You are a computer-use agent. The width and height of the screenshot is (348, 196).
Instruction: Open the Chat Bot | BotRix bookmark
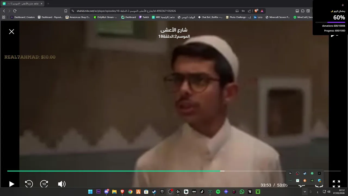(x=210, y=17)
